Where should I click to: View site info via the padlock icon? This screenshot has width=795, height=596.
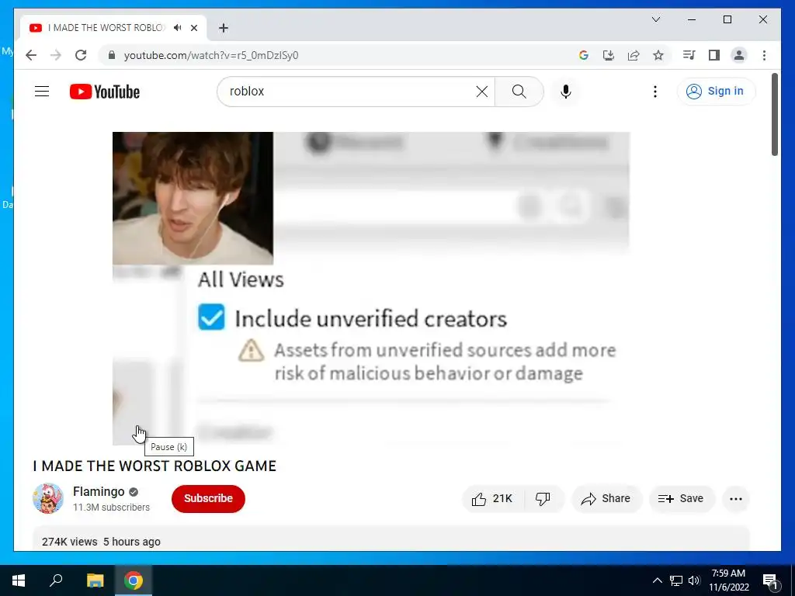coord(112,55)
